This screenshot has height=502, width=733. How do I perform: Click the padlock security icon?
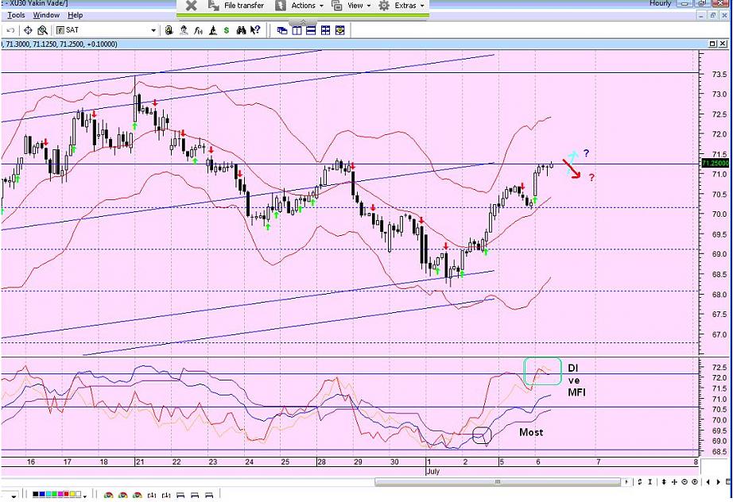[x=169, y=30]
